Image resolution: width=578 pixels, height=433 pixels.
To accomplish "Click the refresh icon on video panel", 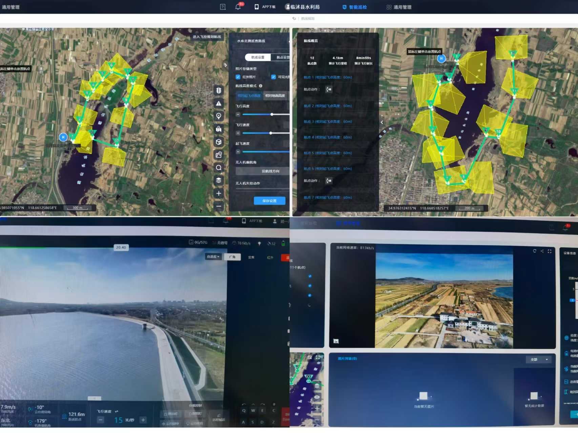I will 535,251.
